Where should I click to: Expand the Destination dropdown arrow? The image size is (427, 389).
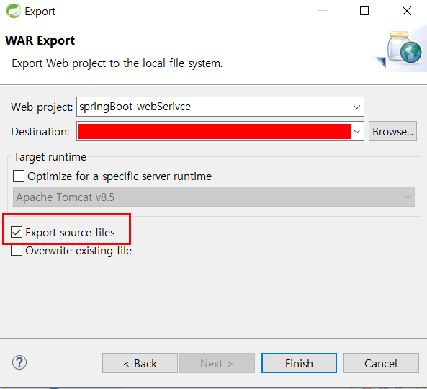pos(356,131)
